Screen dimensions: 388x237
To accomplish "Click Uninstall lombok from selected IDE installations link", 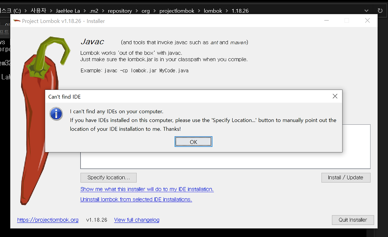I will [x=136, y=199].
